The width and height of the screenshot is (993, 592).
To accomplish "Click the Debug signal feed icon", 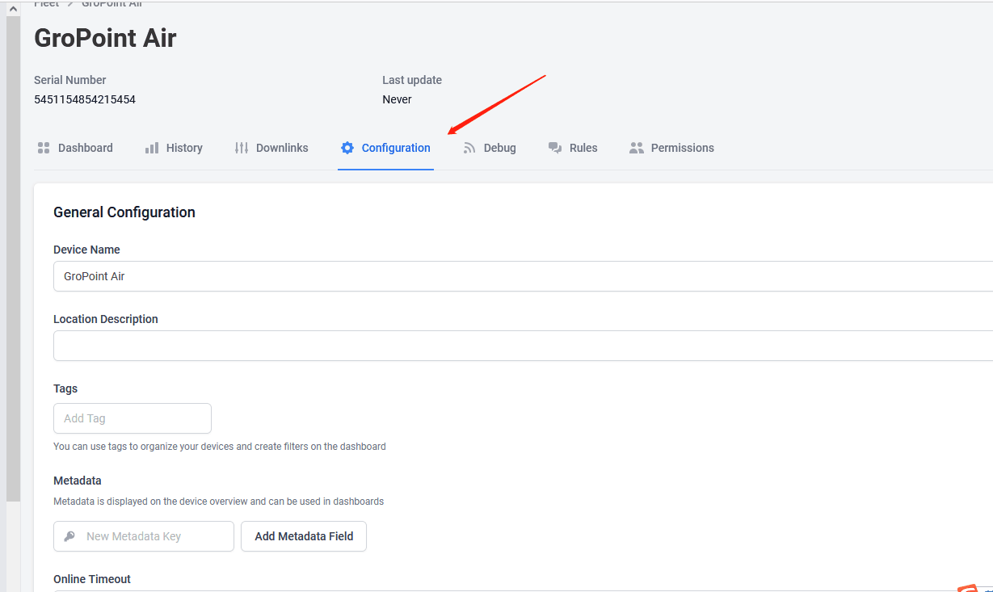I will click(469, 148).
